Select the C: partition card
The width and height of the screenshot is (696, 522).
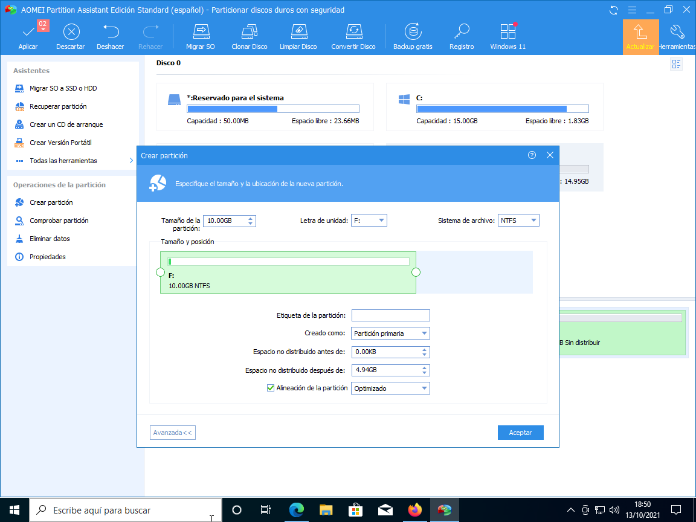495,107
